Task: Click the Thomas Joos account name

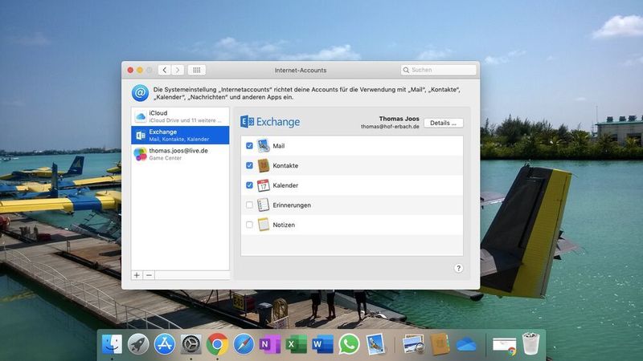Action: [x=399, y=118]
